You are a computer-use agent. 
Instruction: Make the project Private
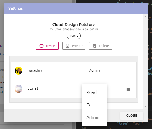(x=74, y=46)
